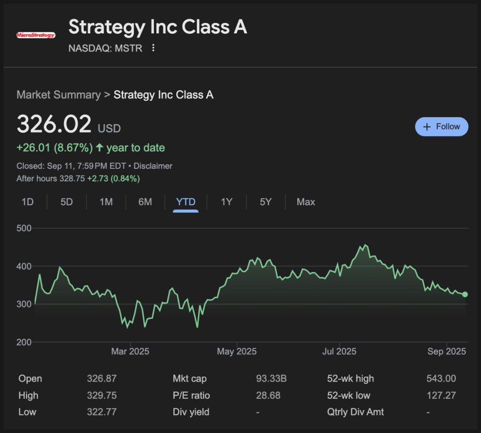Click the P/E ratio value 28.68
This screenshot has width=481, height=433.
(x=268, y=395)
